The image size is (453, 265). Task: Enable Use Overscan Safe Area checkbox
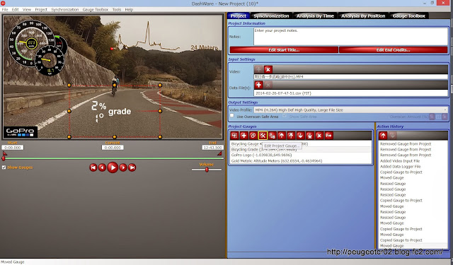pyautogui.click(x=231, y=115)
